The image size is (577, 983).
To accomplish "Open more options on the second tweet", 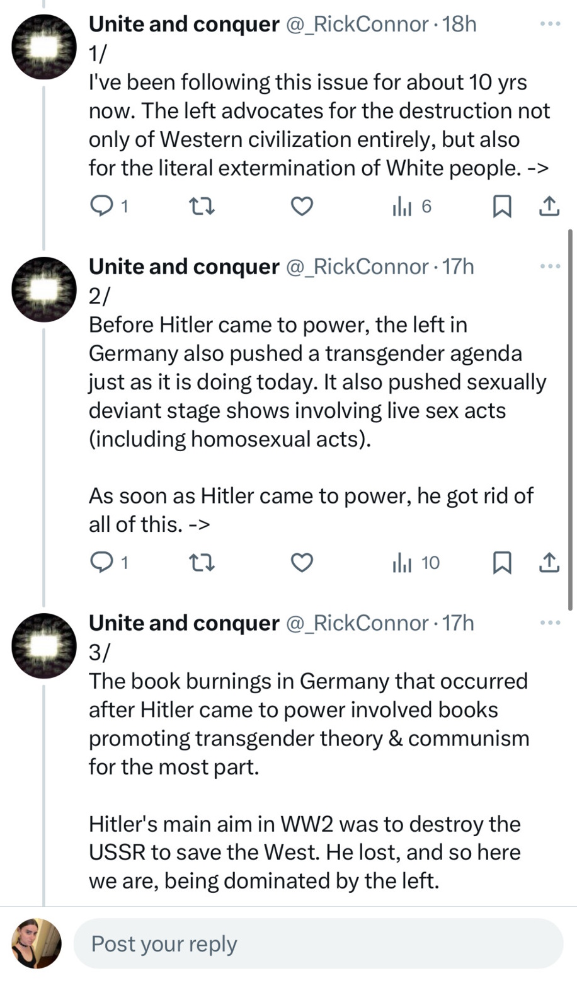I will point(549,267).
